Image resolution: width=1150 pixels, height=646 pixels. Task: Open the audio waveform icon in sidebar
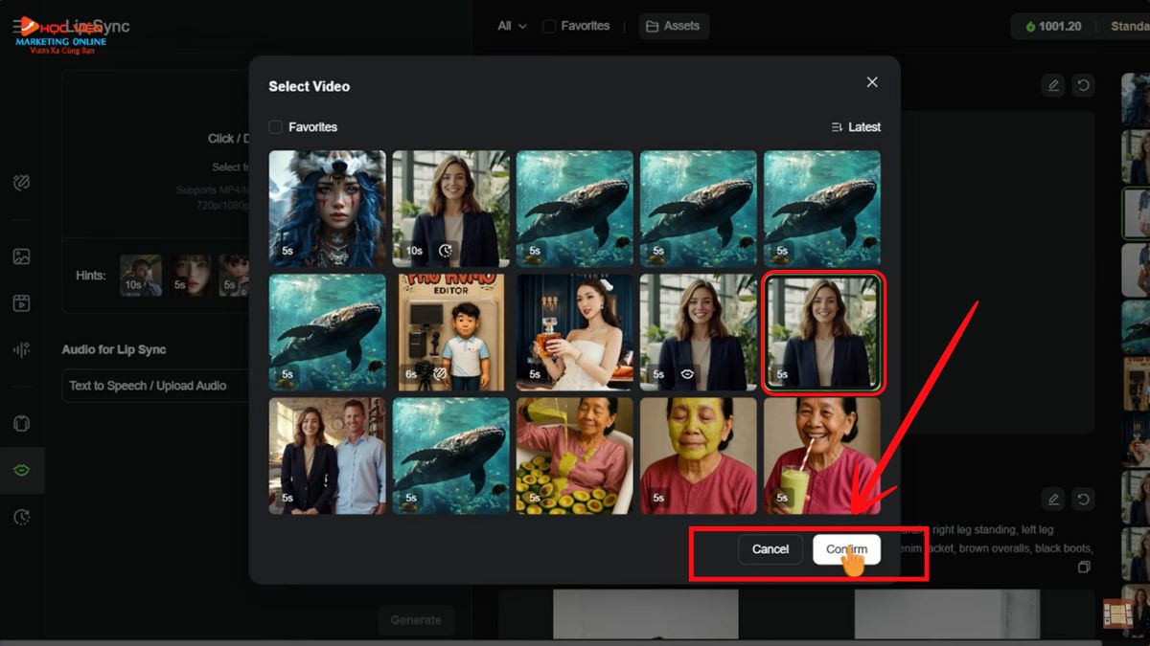pyautogui.click(x=22, y=350)
